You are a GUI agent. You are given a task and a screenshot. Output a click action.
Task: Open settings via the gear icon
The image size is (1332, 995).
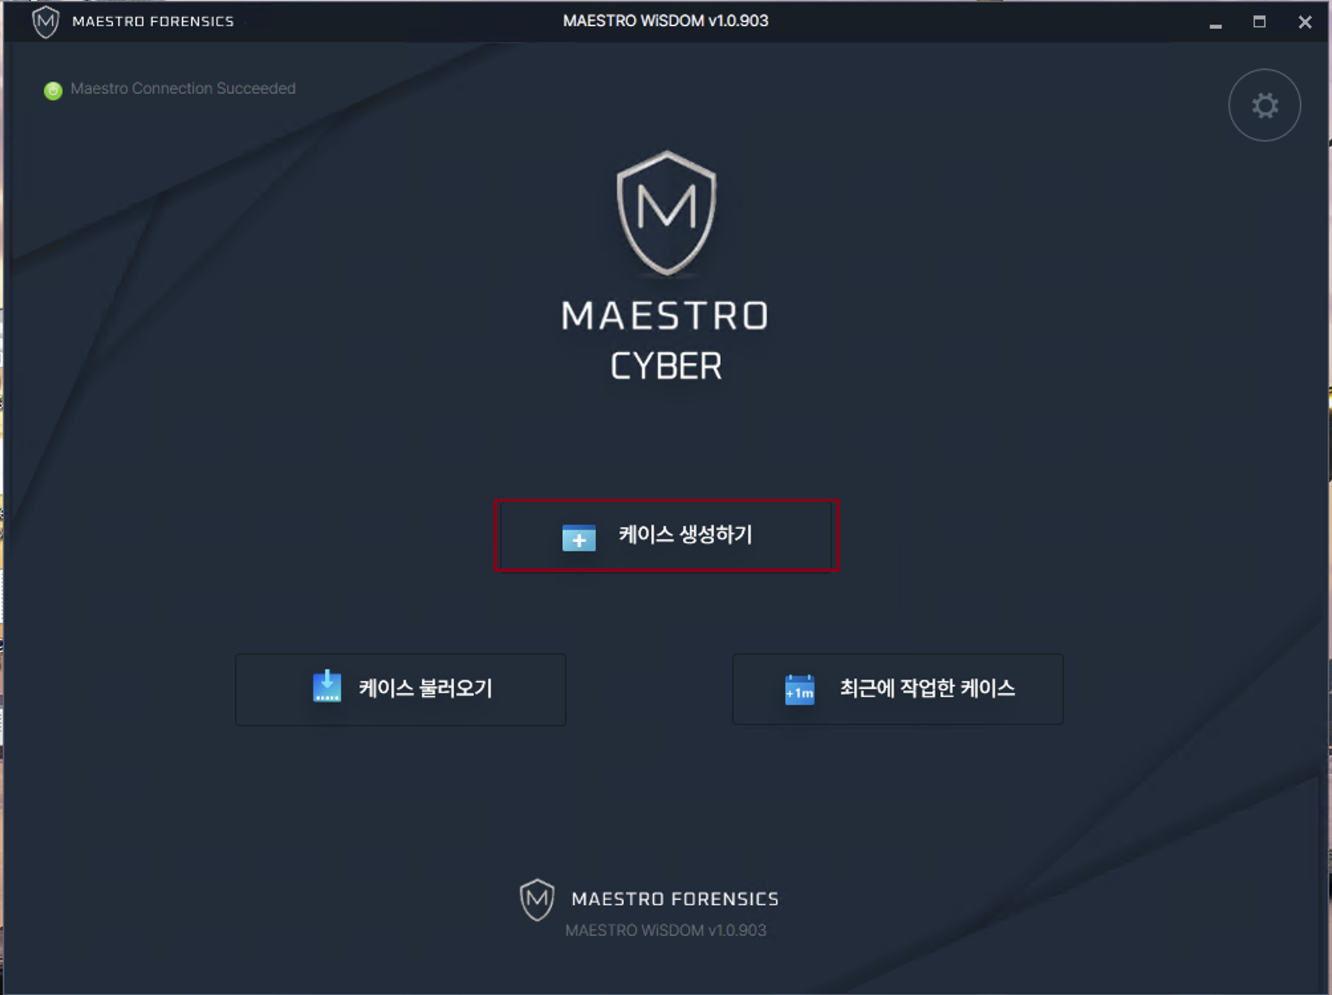pos(1264,105)
